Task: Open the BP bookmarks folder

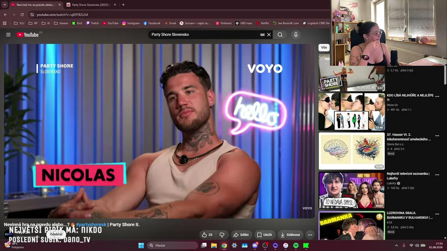Action: click(33, 23)
